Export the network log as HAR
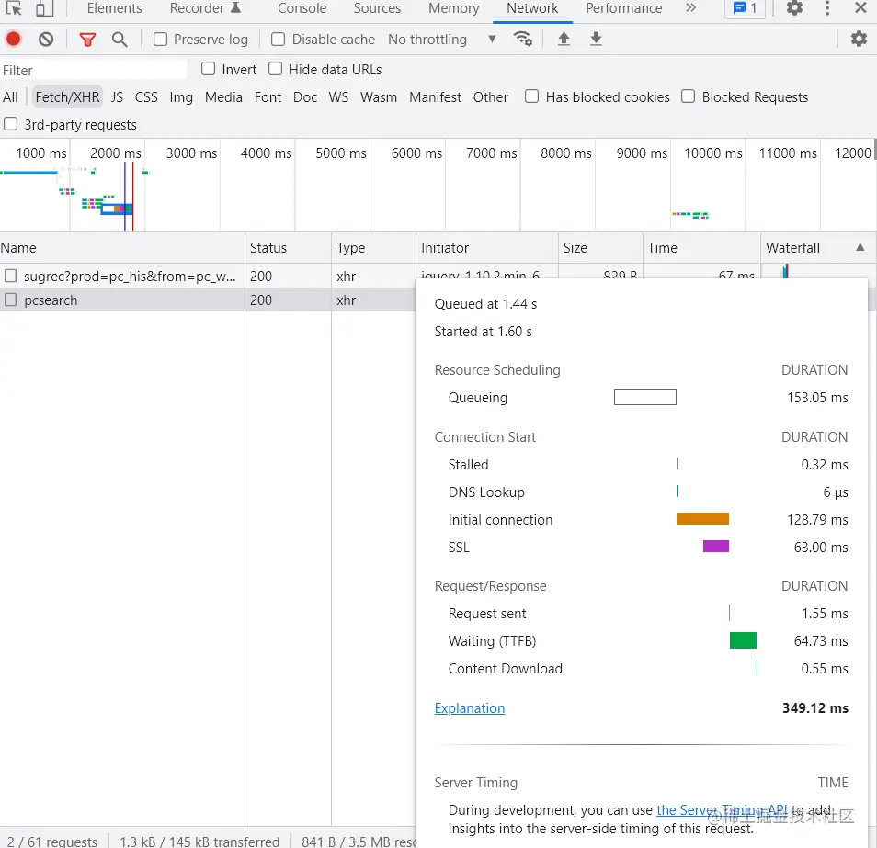Image resolution: width=877 pixels, height=848 pixels. 594,39
